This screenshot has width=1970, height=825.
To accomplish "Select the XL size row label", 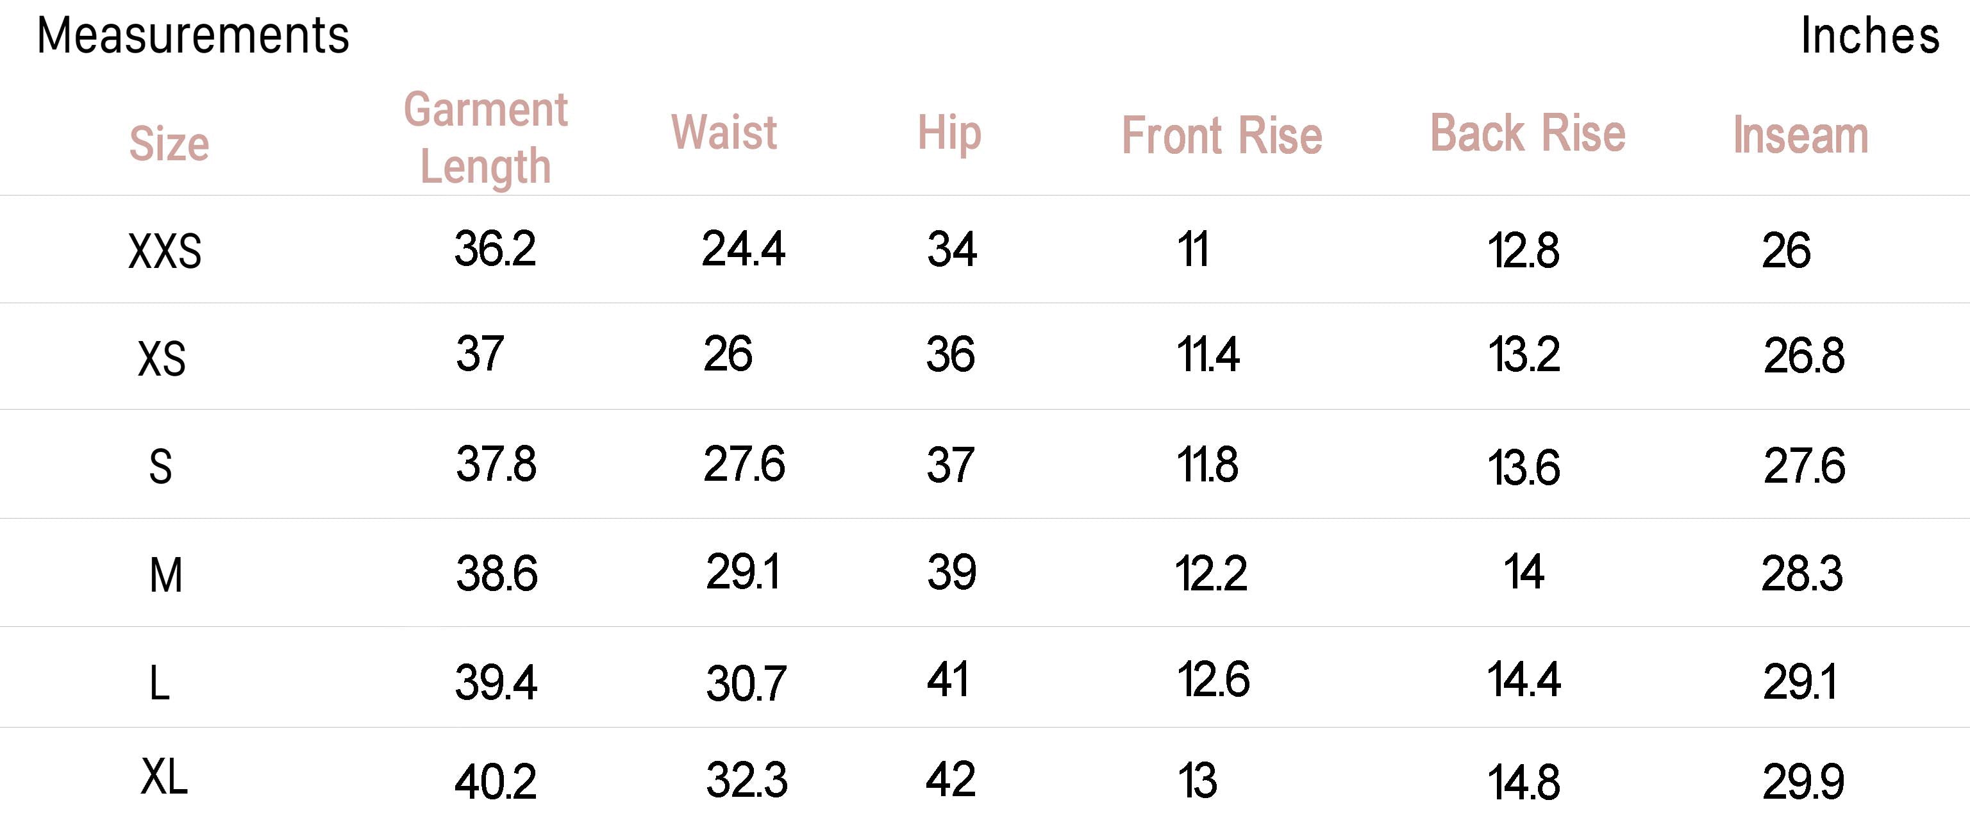I will tap(163, 778).
